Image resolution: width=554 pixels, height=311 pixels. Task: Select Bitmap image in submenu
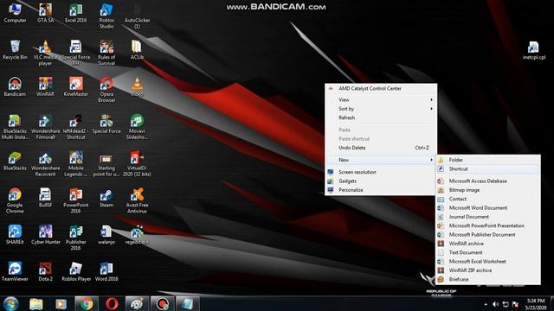click(x=488, y=190)
